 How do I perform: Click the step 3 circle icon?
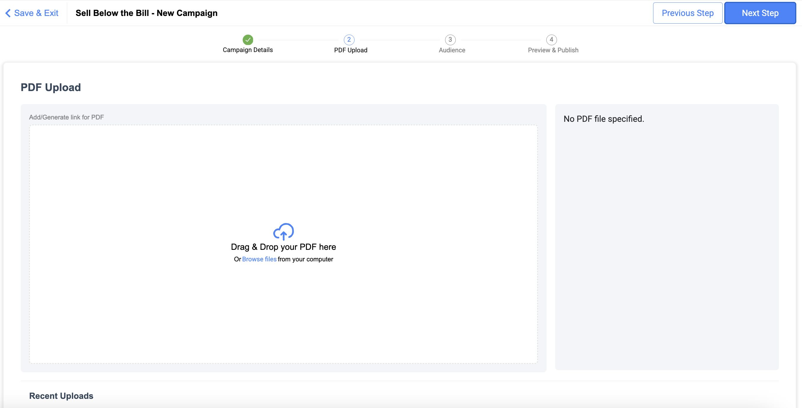click(450, 40)
